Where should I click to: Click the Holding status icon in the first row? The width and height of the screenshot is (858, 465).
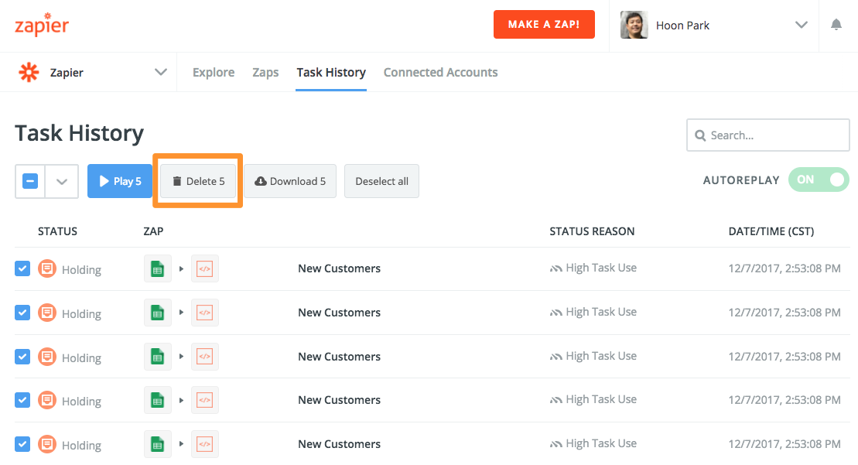click(x=47, y=268)
